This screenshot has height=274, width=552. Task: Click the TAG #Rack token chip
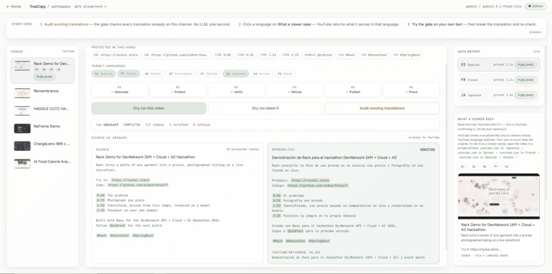347,55
